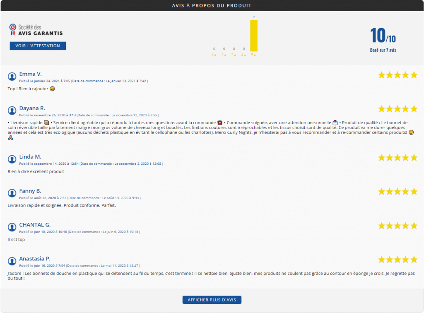
Task: Select the 4★ label in rating chart
Action: [x=243, y=55]
